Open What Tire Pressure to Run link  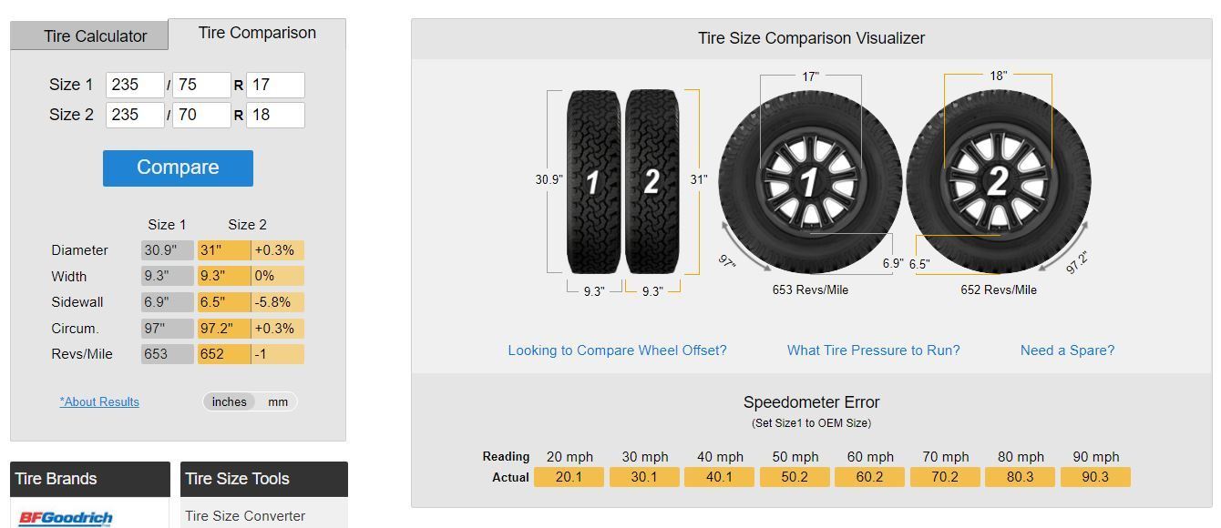872,350
